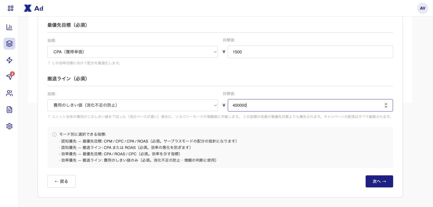
Task: Open the lightning bolt sidebar icon
Action: tap(9, 60)
